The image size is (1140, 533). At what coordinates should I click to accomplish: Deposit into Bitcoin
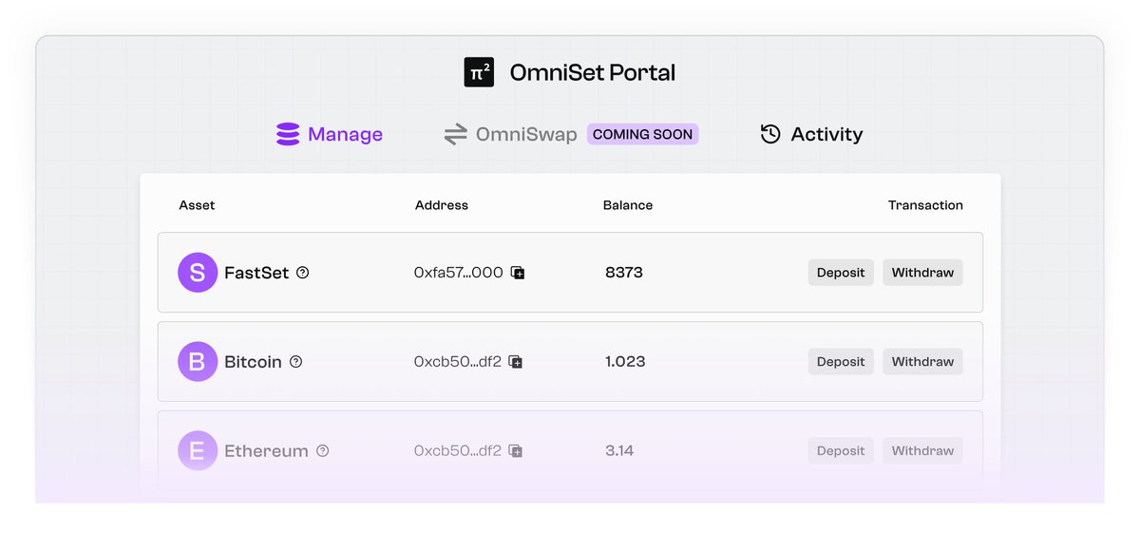coord(841,362)
